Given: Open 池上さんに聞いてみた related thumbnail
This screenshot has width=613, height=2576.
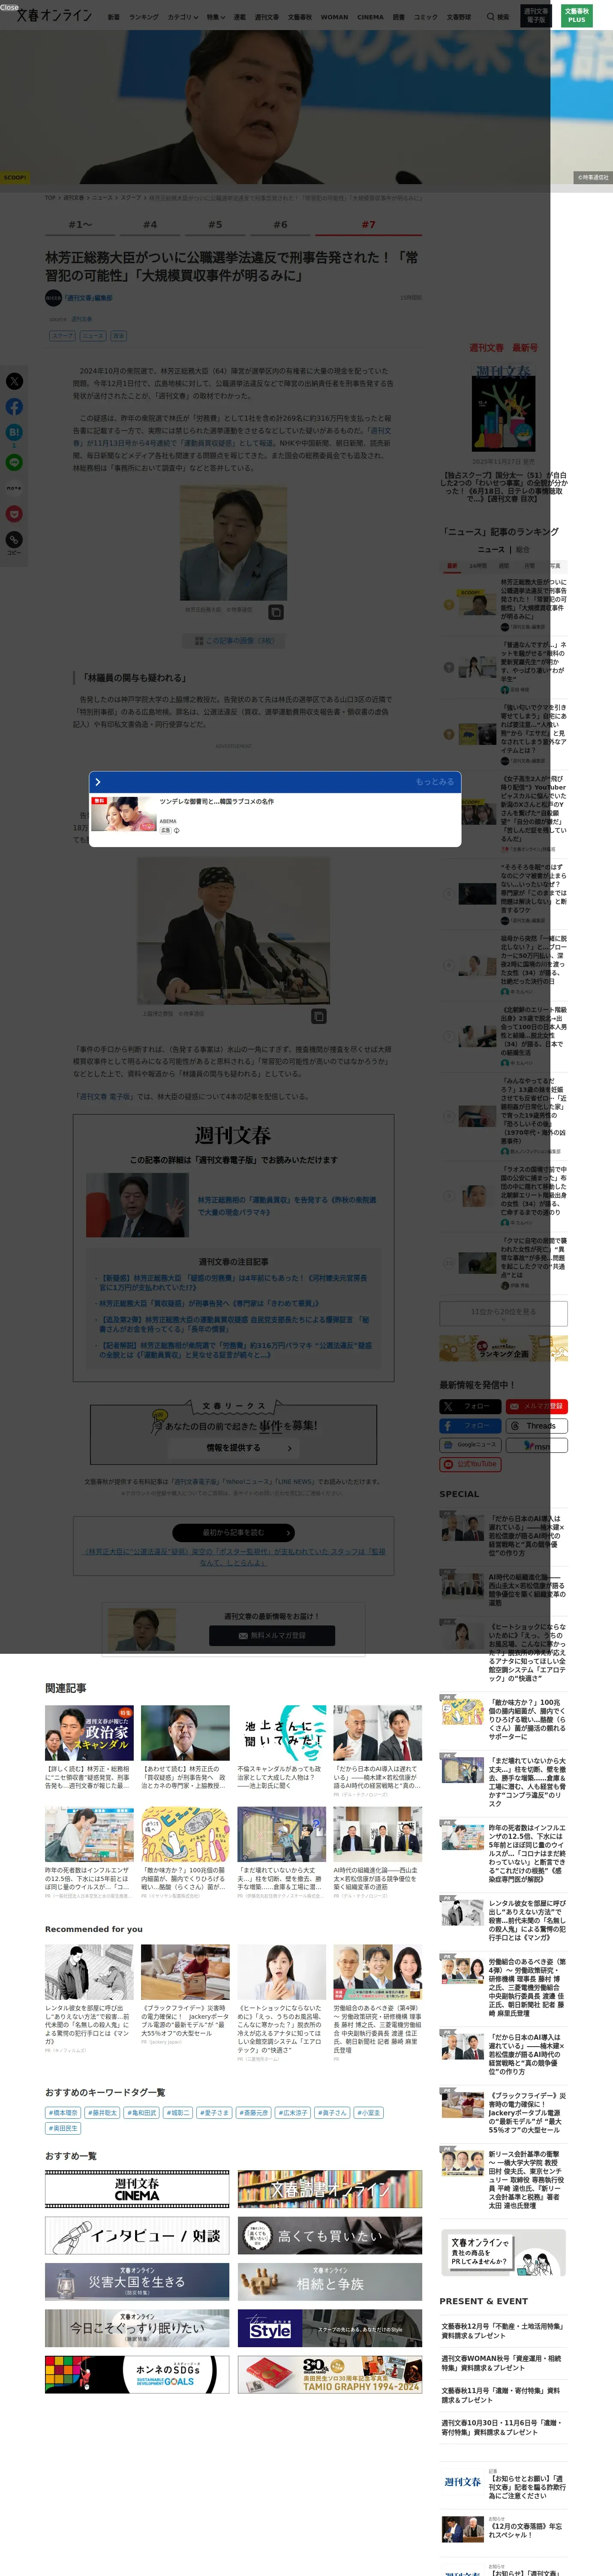Looking at the screenshot, I should (x=282, y=1733).
